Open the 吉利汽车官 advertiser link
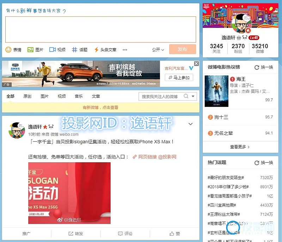This screenshot has height=242, width=282. [176, 68]
